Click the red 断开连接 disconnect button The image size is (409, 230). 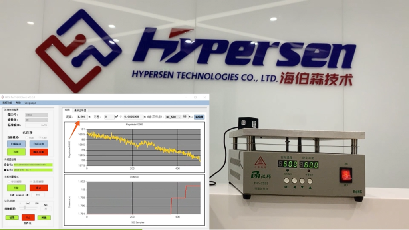click(39, 152)
